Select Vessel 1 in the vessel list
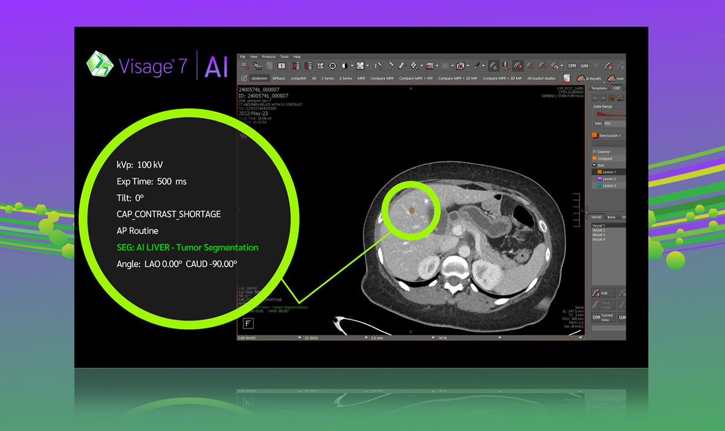Screen dimensions: 725x431 [608, 225]
